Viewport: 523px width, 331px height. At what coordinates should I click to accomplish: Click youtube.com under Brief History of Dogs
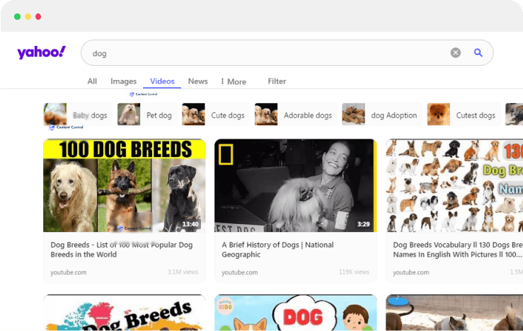[x=239, y=272]
